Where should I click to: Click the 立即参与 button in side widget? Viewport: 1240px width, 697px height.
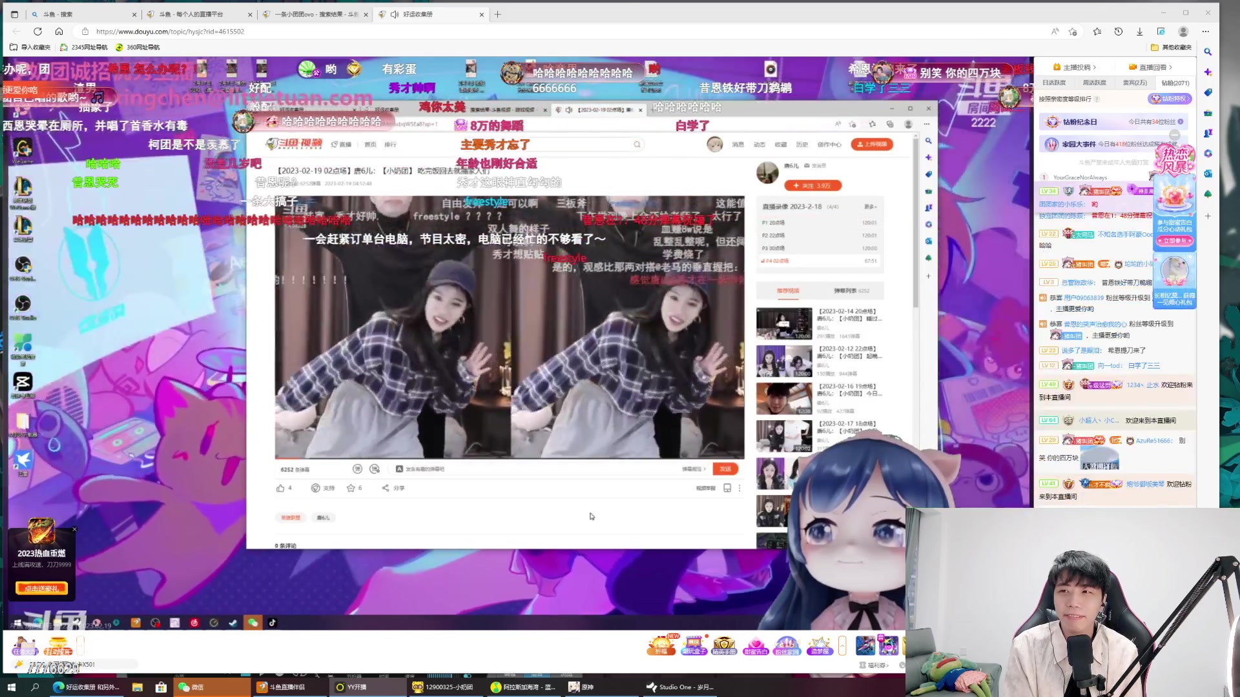[x=1175, y=241]
